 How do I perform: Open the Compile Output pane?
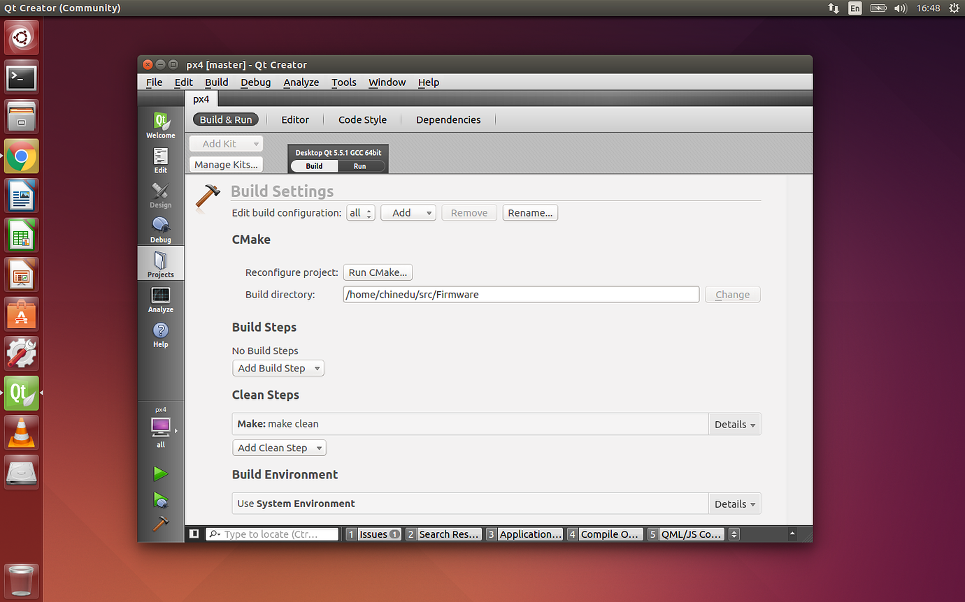(603, 534)
